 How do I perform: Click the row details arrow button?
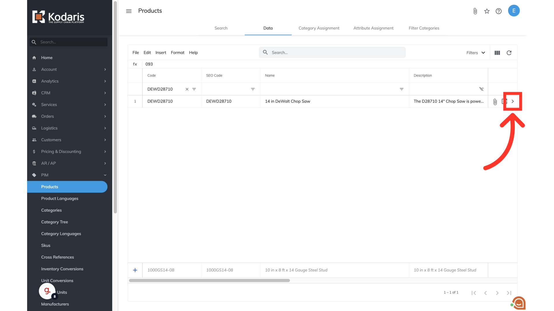pyautogui.click(x=513, y=101)
